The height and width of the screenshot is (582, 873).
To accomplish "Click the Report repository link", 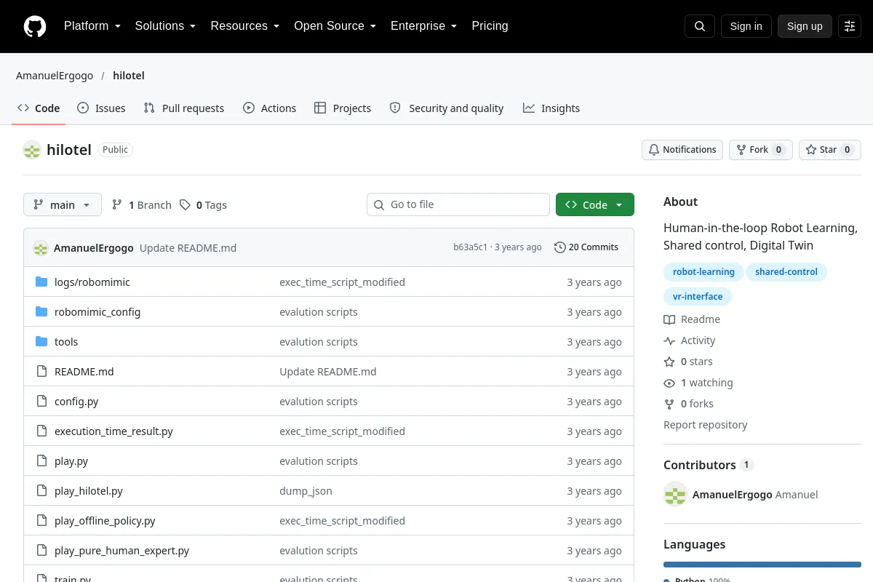I will point(706,425).
